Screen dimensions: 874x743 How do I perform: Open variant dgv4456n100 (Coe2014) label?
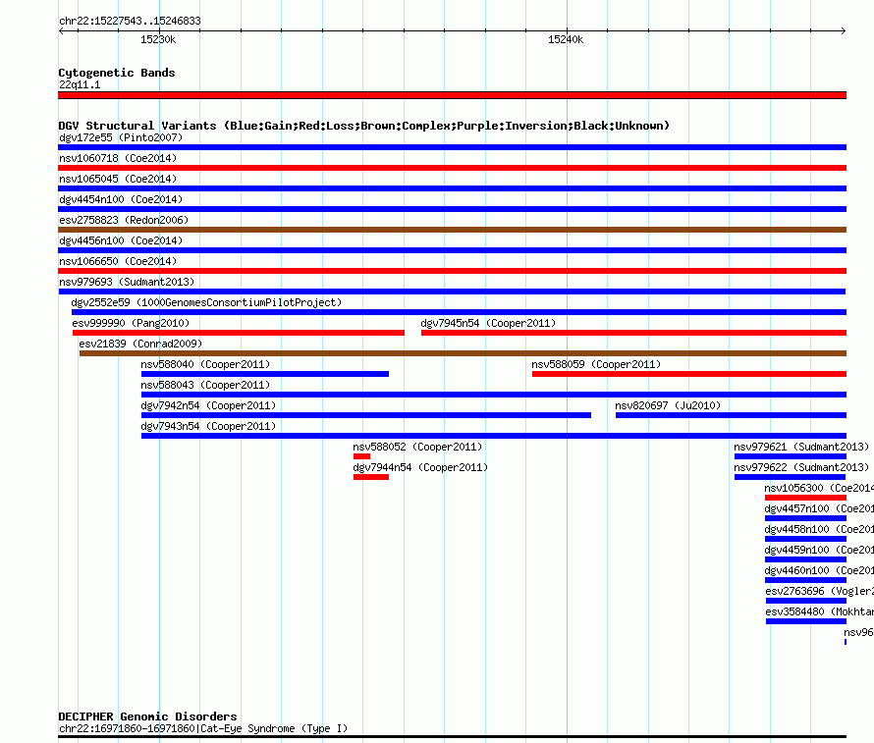[x=121, y=240]
